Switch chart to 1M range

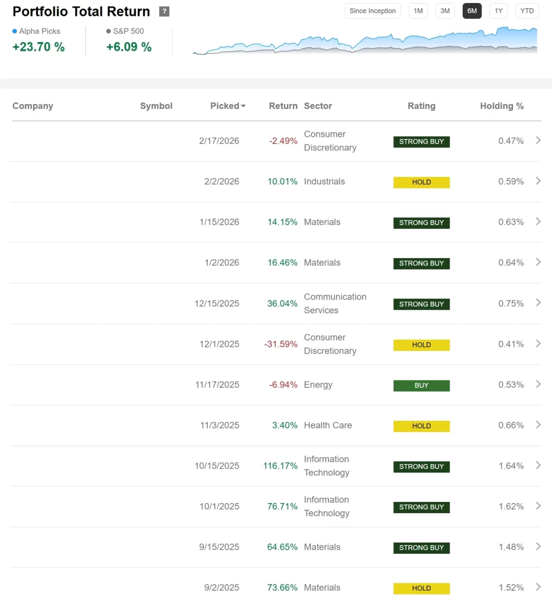click(418, 11)
